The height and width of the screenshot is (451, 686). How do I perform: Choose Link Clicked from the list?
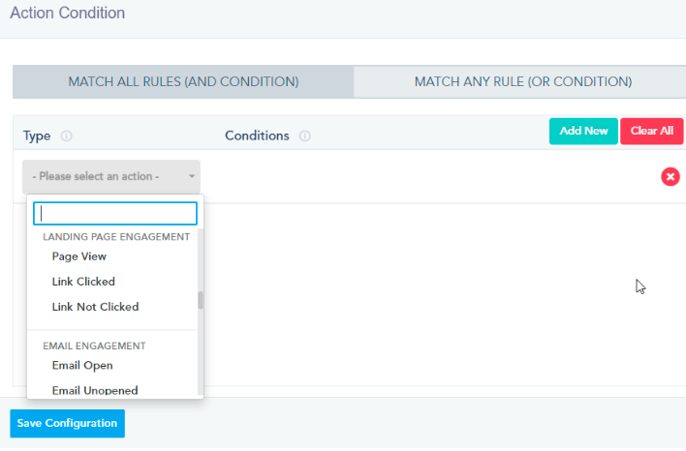[83, 282]
